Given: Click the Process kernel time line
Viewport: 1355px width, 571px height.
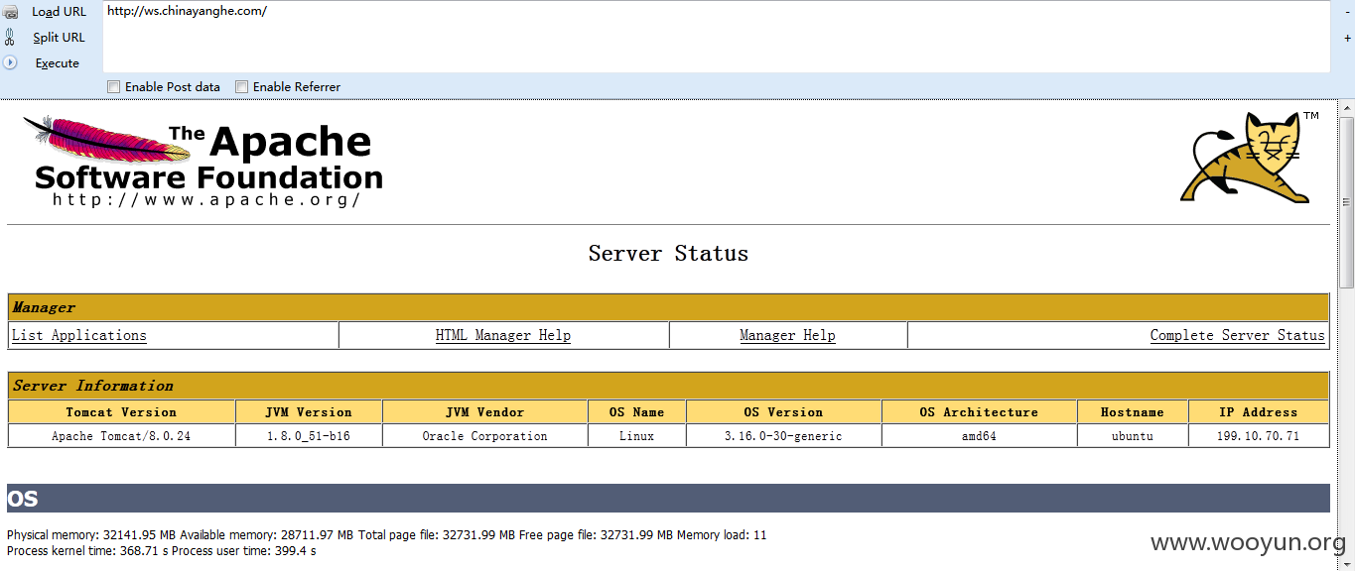Looking at the screenshot, I should click(x=161, y=550).
